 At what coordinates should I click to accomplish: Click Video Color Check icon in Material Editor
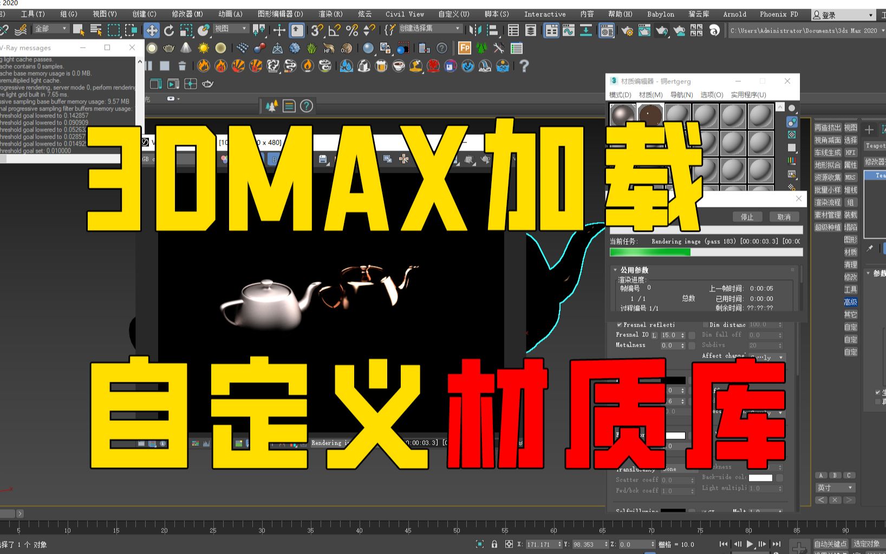pos(792,160)
